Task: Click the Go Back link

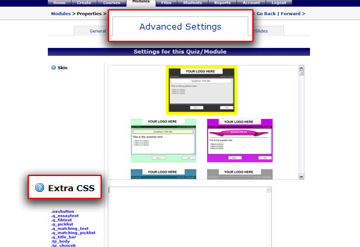Action: click(x=266, y=14)
